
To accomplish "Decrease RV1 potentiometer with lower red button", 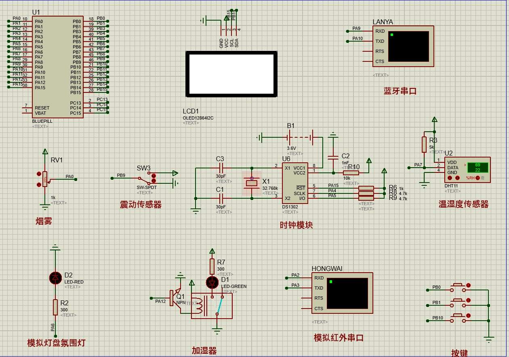I will [39, 185].
